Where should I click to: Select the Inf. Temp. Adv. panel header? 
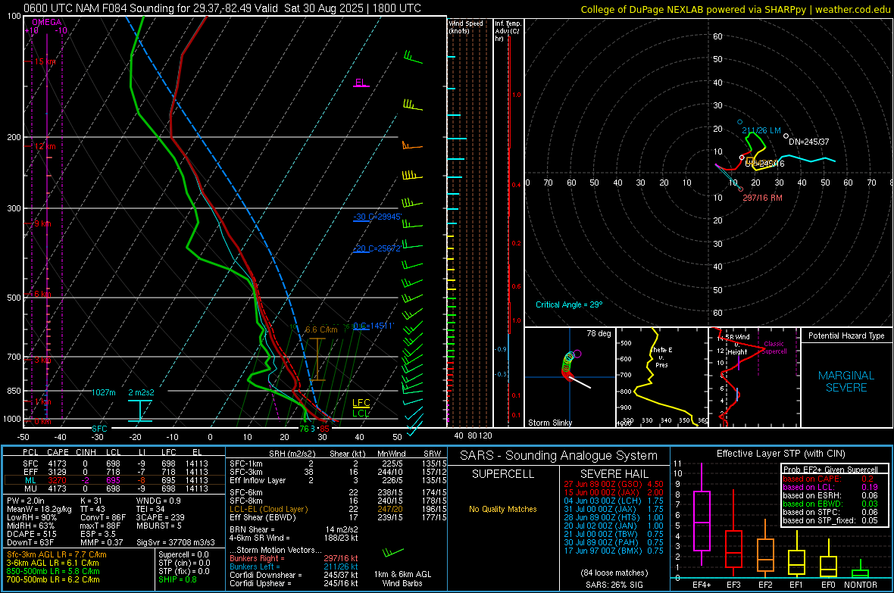point(508,31)
